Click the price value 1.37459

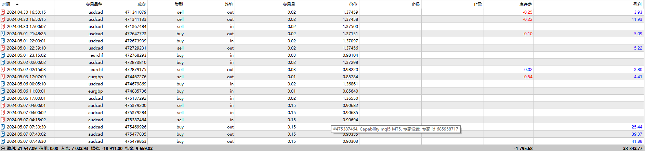click(350, 12)
